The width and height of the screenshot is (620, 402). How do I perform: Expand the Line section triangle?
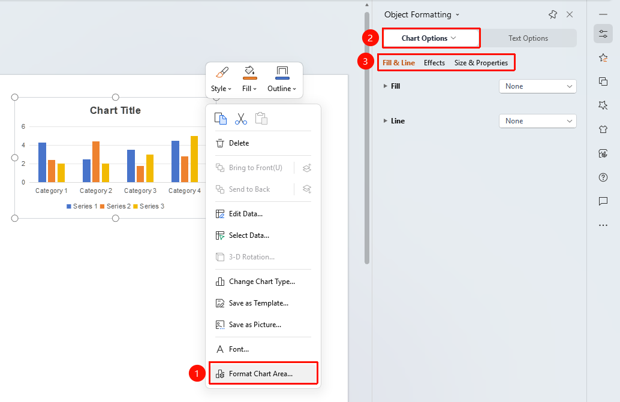[386, 121]
